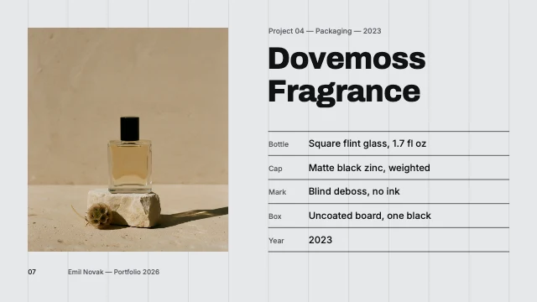
Task: Click the dried flower beside the stone
Action: click(99, 215)
